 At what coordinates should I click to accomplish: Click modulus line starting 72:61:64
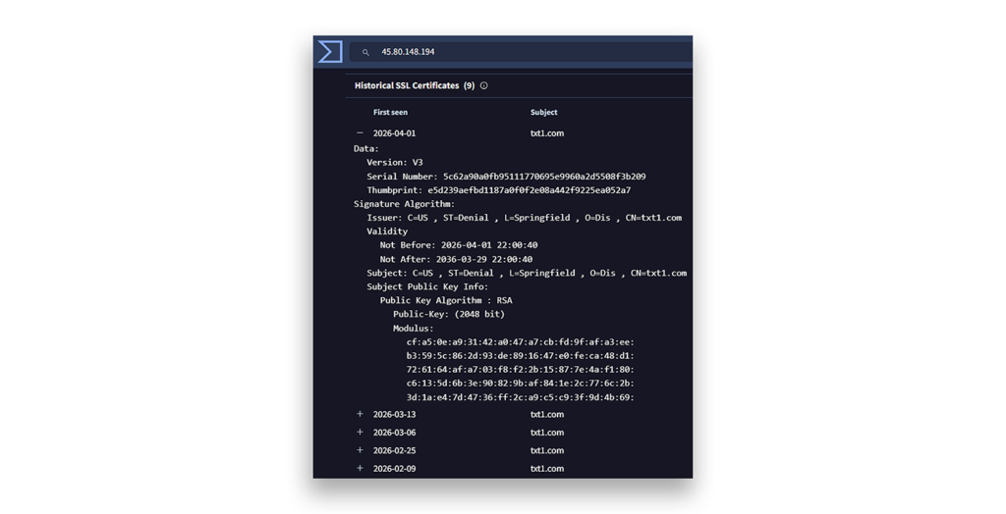point(521,370)
